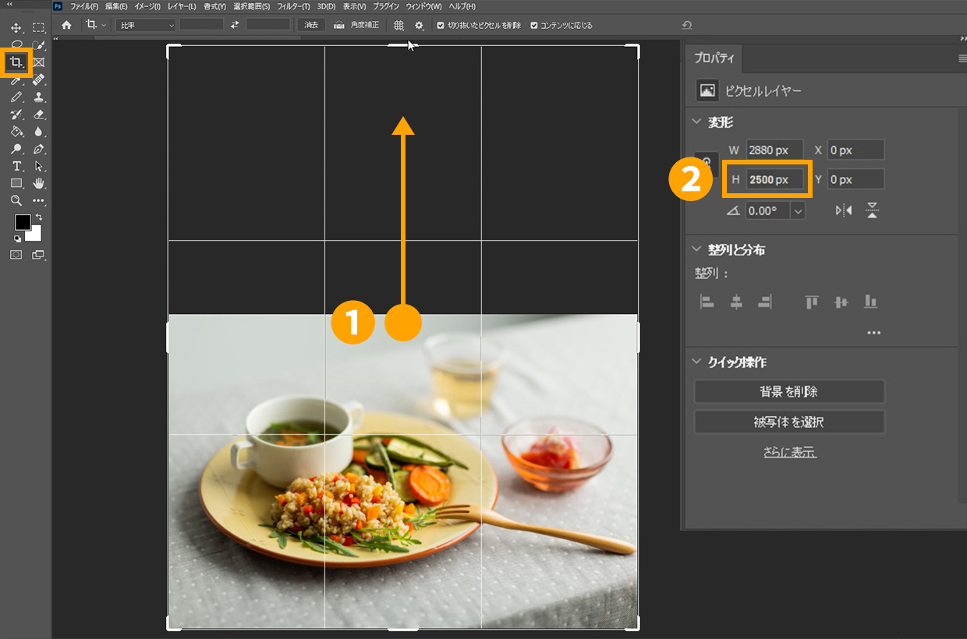The width and height of the screenshot is (967, 639).
Task: Collapse the 整列と分布 section
Action: point(697,249)
